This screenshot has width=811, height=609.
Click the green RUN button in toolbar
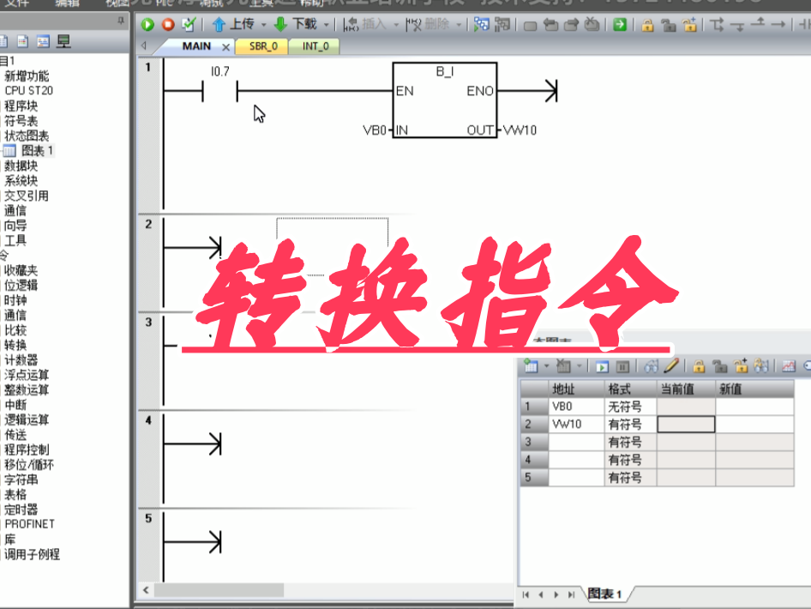[x=148, y=25]
